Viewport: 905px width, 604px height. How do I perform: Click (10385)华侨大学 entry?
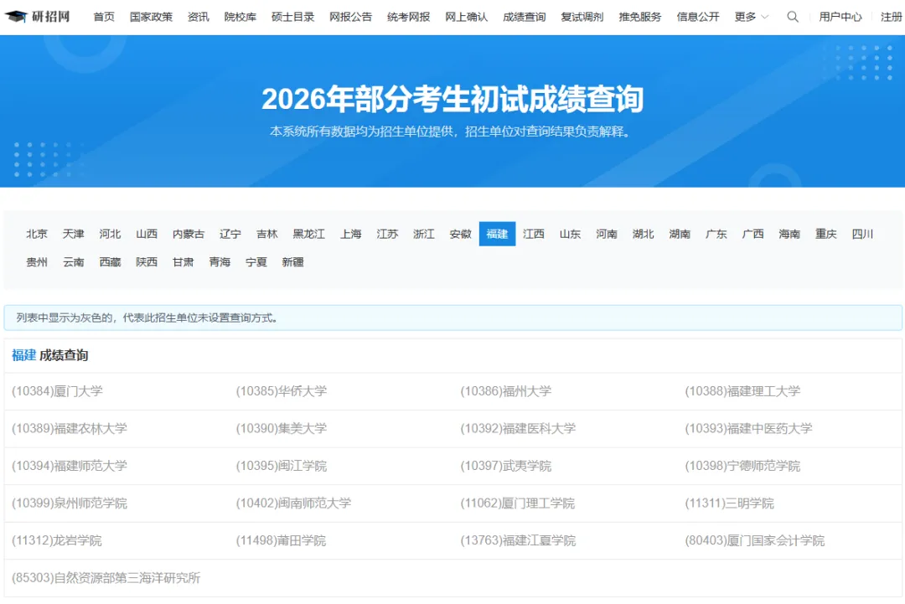[282, 391]
